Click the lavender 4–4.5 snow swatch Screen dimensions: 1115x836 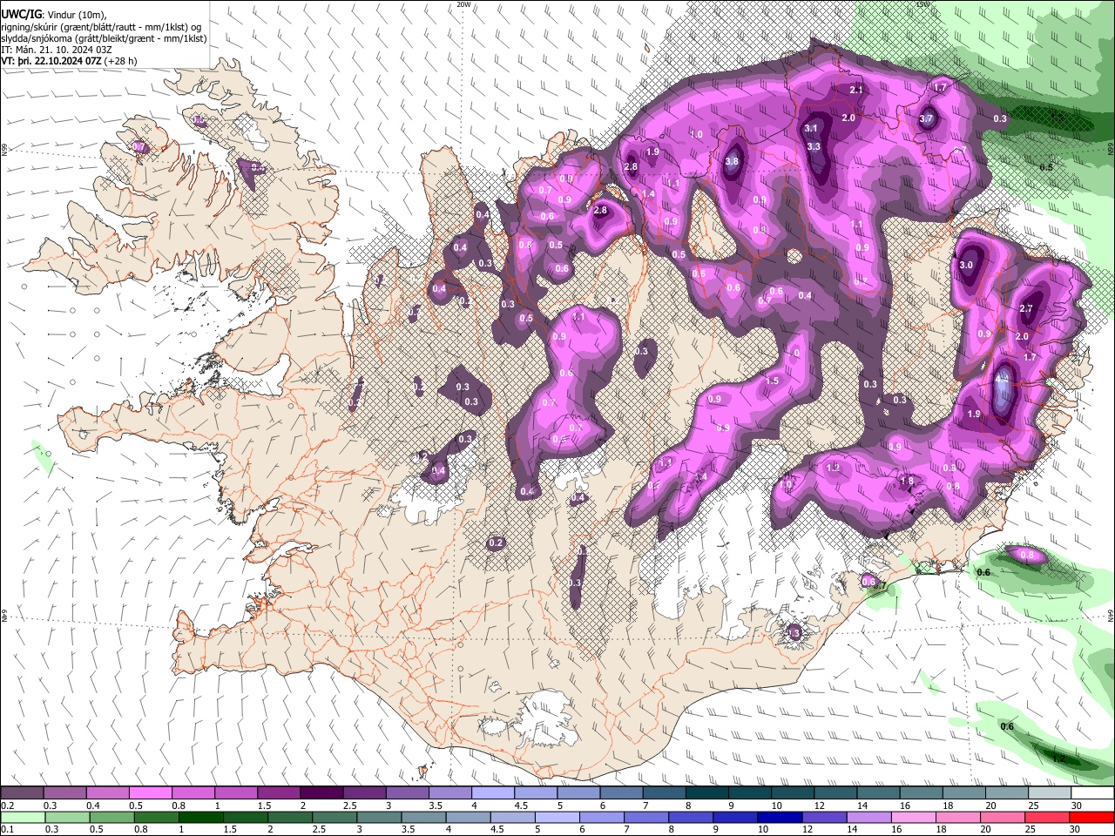tap(493, 793)
